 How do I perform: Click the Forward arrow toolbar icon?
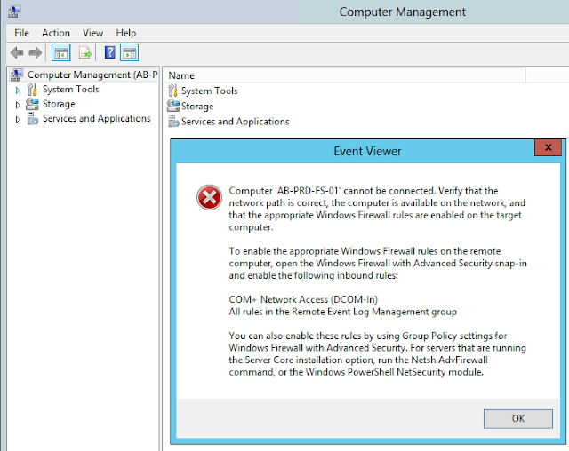pyautogui.click(x=36, y=53)
